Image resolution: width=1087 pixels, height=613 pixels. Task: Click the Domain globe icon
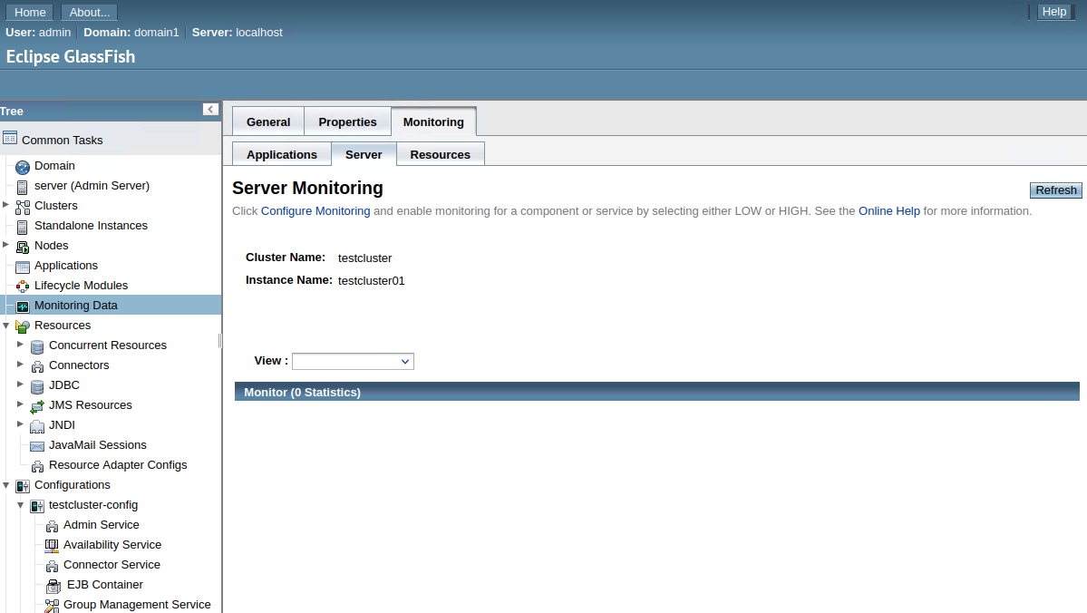click(x=22, y=167)
